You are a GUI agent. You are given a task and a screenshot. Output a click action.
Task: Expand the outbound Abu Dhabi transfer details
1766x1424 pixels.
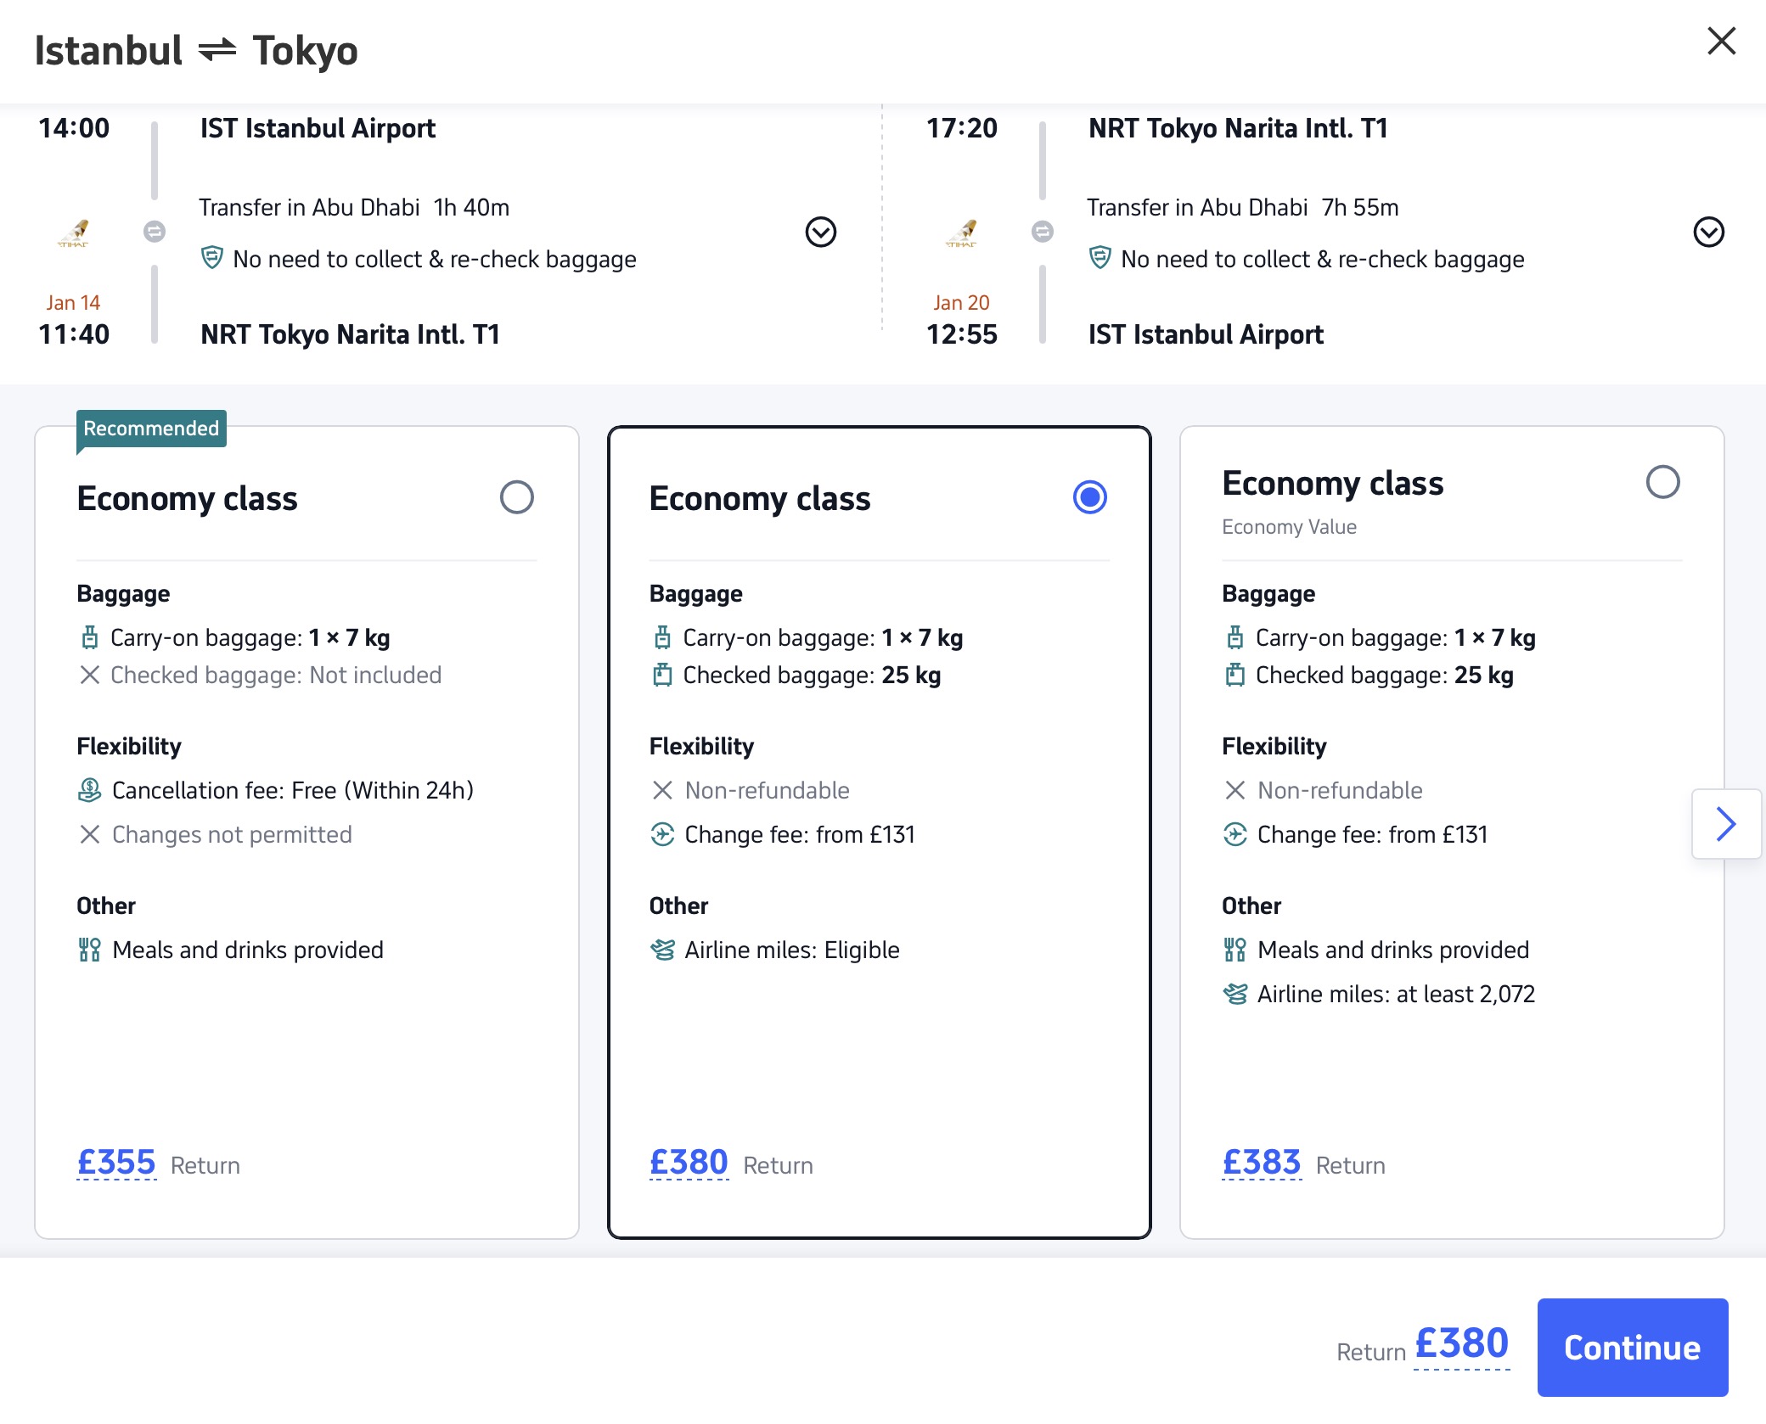(820, 232)
